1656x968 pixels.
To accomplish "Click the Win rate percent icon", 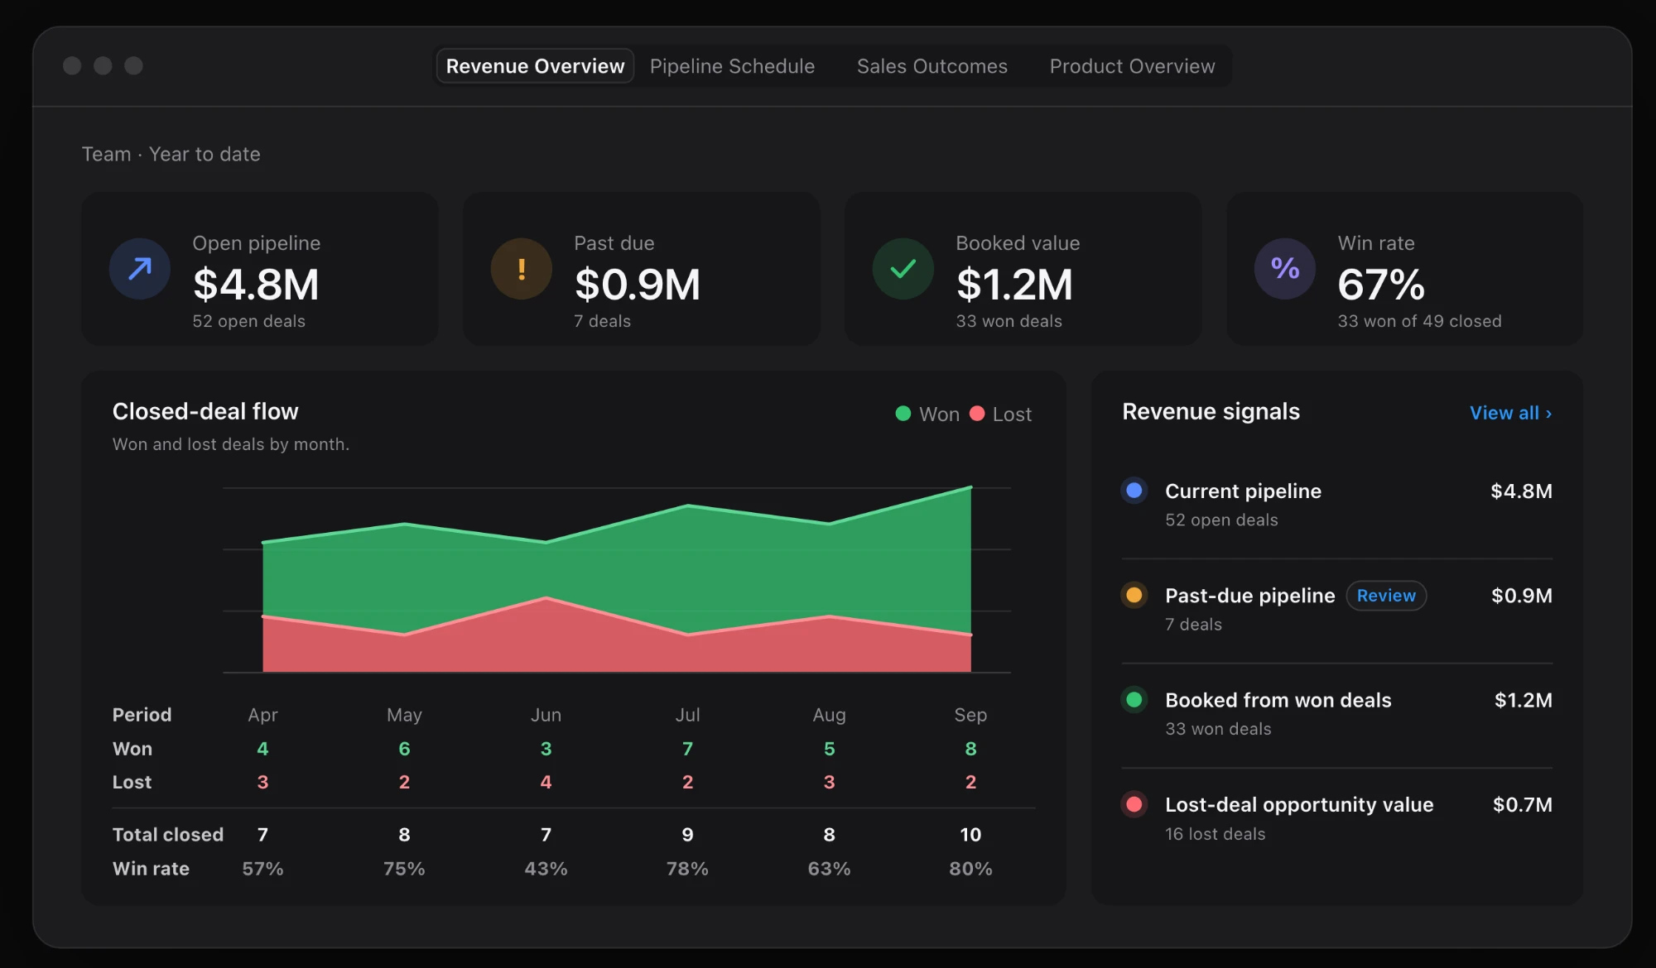I will 1285,268.
